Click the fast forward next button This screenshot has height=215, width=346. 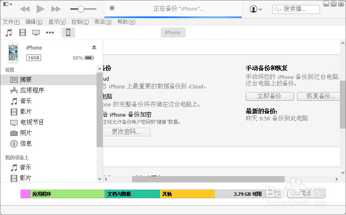[56, 9]
